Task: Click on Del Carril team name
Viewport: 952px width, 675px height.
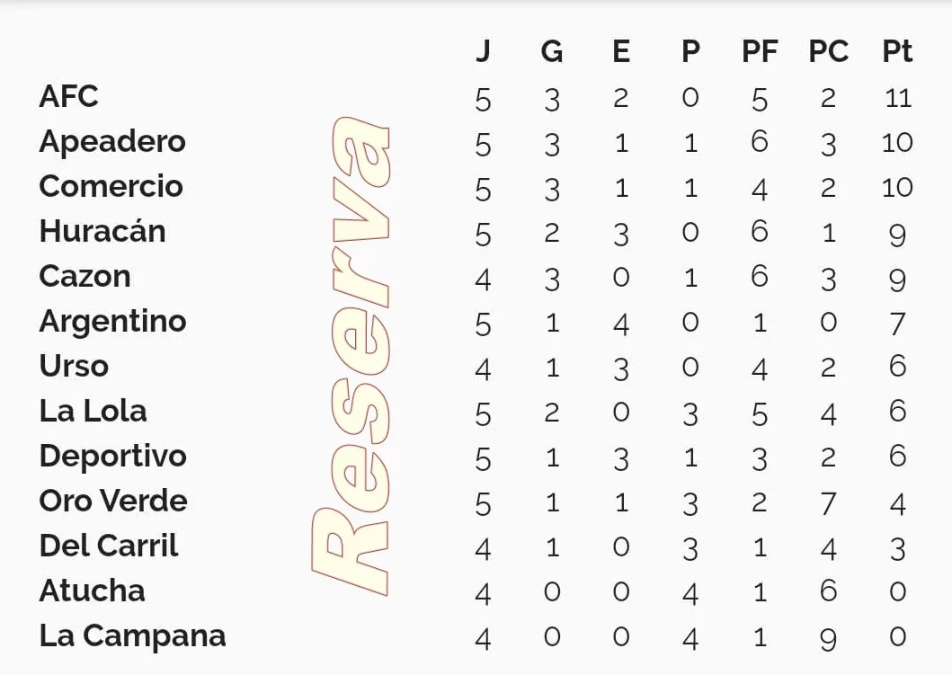Action: tap(109, 546)
